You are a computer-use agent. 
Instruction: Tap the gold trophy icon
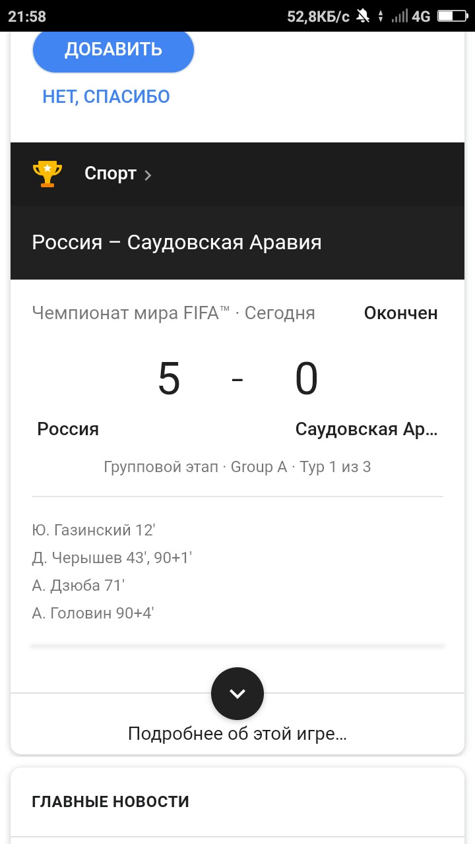pos(47,174)
